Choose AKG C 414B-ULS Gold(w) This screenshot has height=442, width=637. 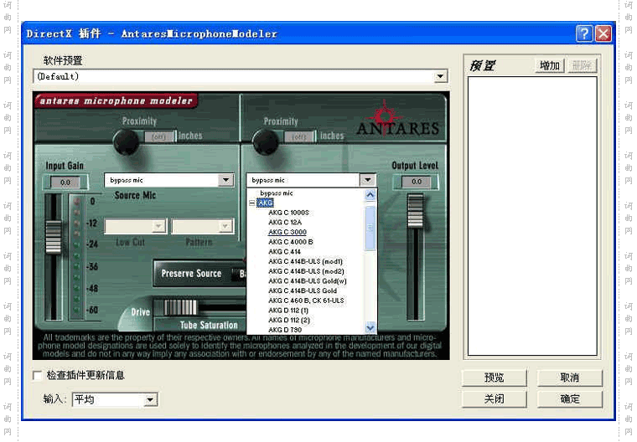[307, 281]
